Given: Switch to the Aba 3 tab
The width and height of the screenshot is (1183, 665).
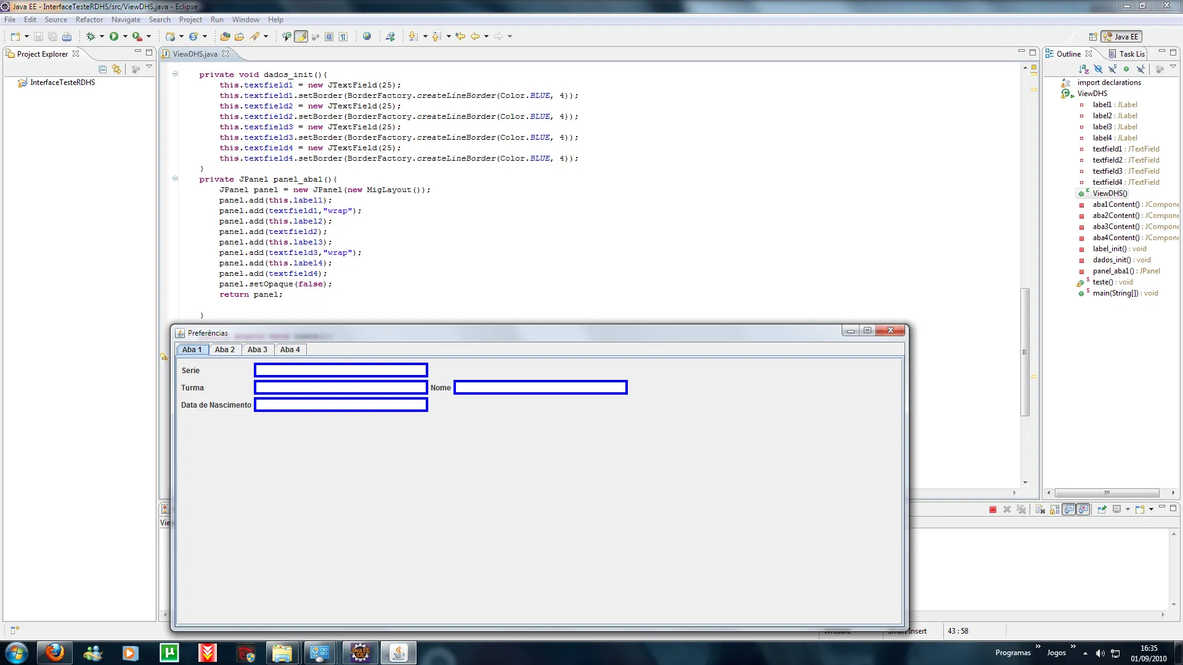Looking at the screenshot, I should tap(257, 350).
